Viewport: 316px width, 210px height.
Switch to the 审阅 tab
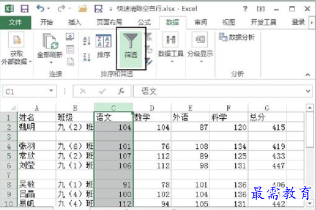[201, 22]
